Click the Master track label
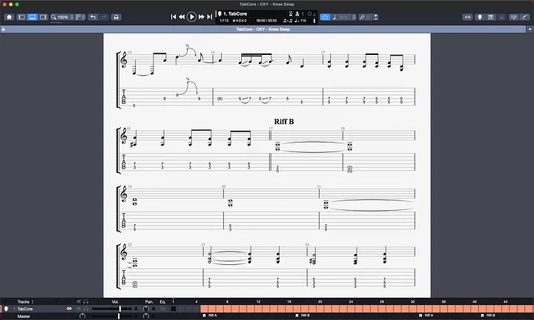 (x=24, y=316)
